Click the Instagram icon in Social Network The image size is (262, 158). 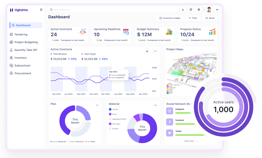click(x=170, y=111)
